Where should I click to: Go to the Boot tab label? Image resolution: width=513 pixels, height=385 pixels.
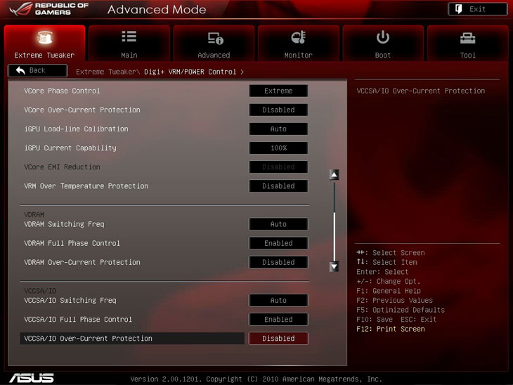[383, 55]
